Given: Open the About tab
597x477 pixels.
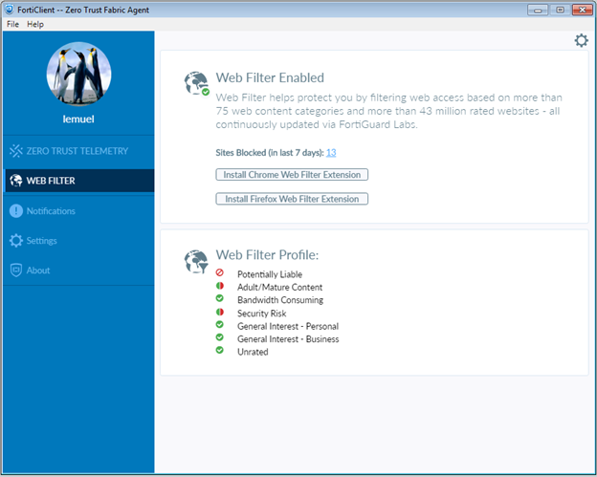Looking at the screenshot, I should (78, 271).
